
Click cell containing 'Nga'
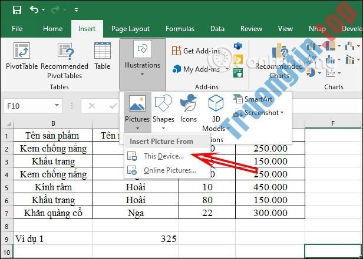tap(136, 213)
